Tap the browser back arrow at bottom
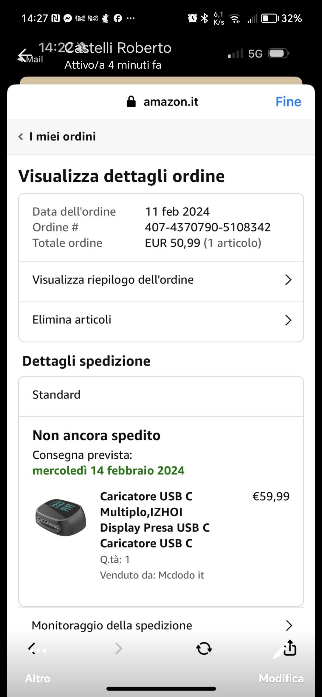The image size is (322, 697). coord(32,648)
